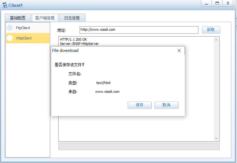Minimize the Client1 window
This screenshot has height=163, width=237.
pyautogui.click(x=206, y=3)
